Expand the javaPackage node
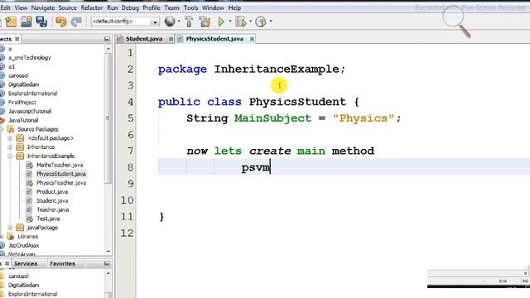530x298 pixels. coord(10,228)
